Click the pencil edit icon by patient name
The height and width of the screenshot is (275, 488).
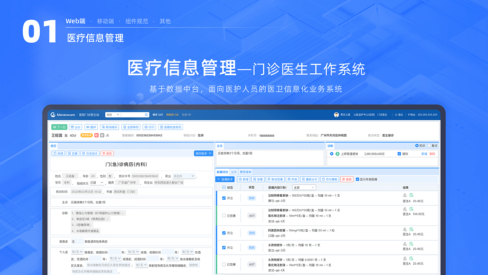108,135
